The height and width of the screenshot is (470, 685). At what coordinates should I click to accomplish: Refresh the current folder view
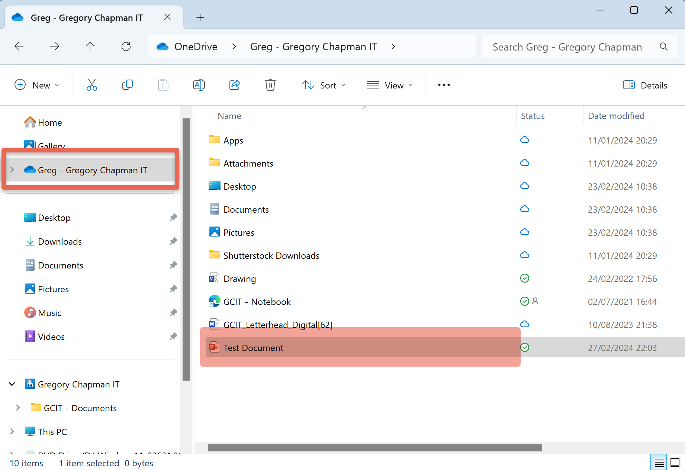coord(126,46)
